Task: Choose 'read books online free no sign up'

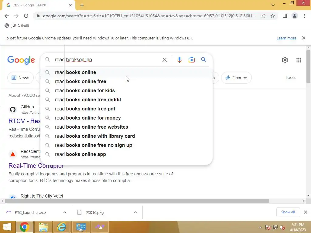Action: [126, 145]
